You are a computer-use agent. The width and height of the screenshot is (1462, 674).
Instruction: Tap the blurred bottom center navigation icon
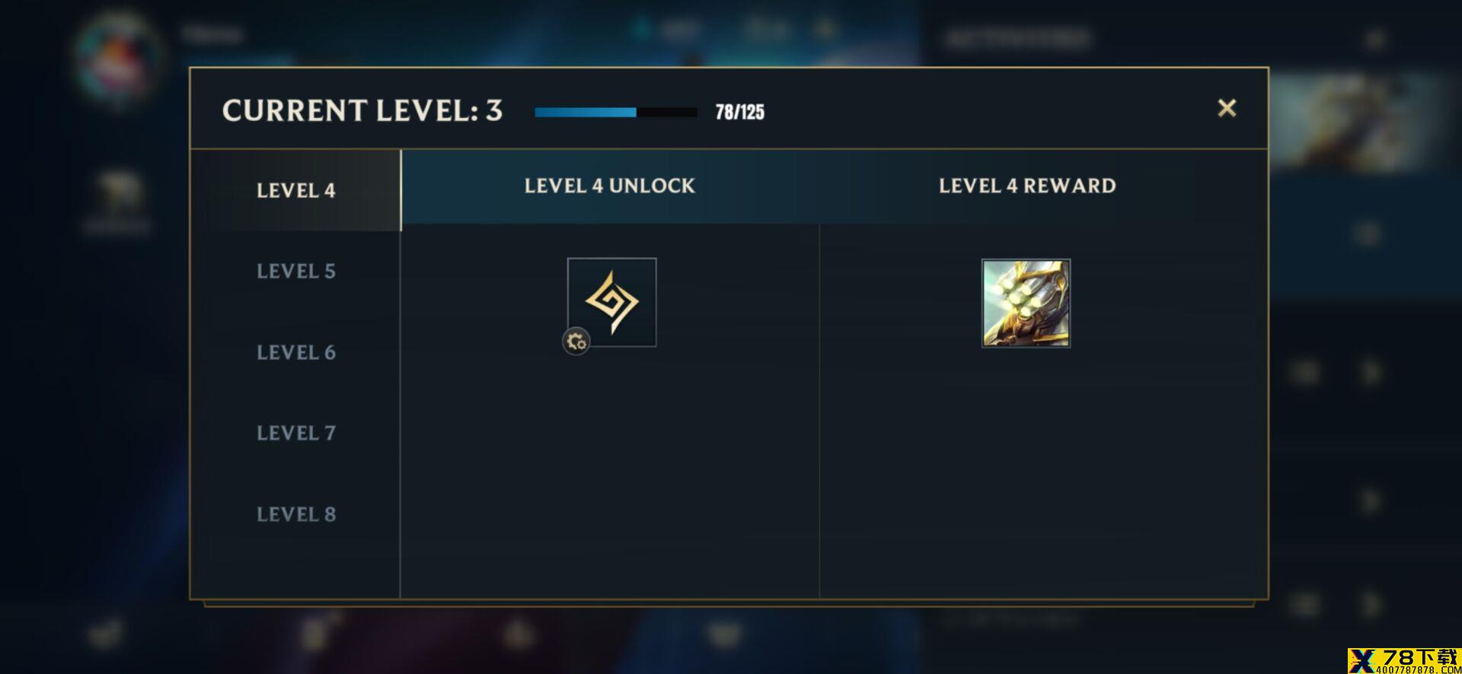tap(724, 633)
